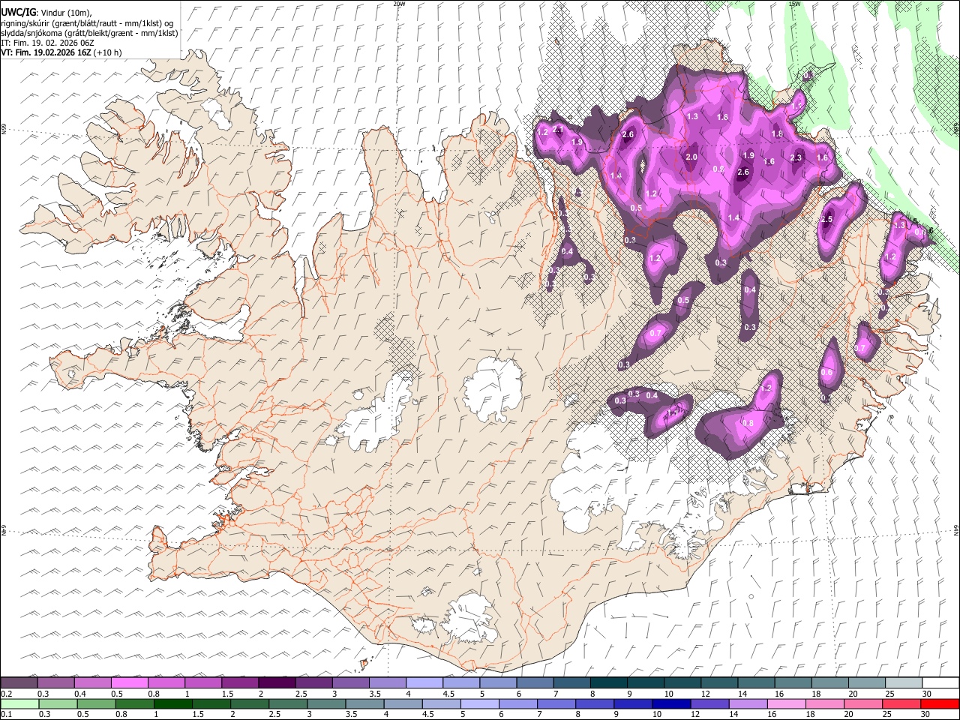Click the dark teal 8 snow legend swatch
Screen dimensions: 960x720
click(608, 683)
